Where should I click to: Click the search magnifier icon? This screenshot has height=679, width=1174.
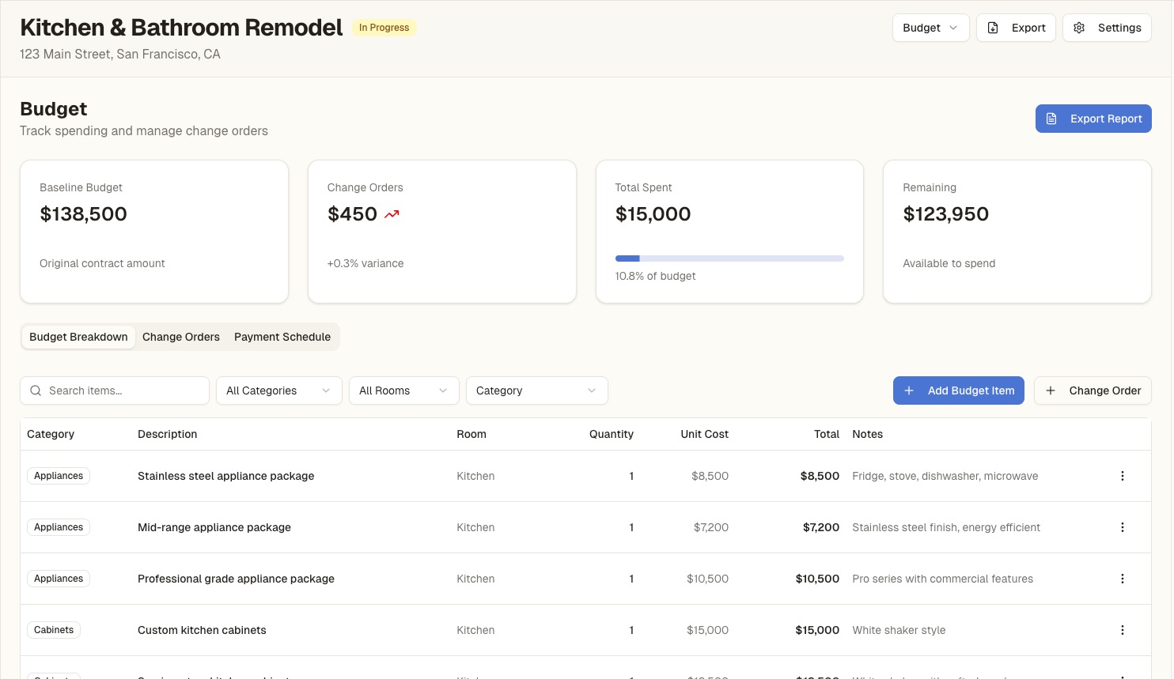(x=36, y=390)
